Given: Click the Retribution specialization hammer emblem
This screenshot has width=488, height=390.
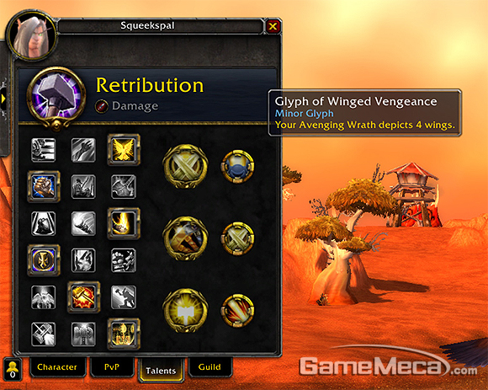Looking at the screenshot, I should [56, 98].
